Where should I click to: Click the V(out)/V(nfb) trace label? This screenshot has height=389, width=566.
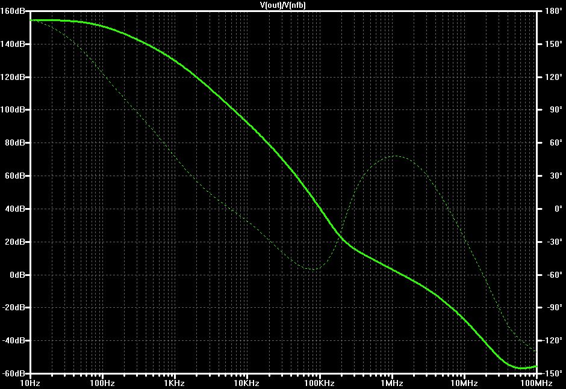[x=282, y=5]
